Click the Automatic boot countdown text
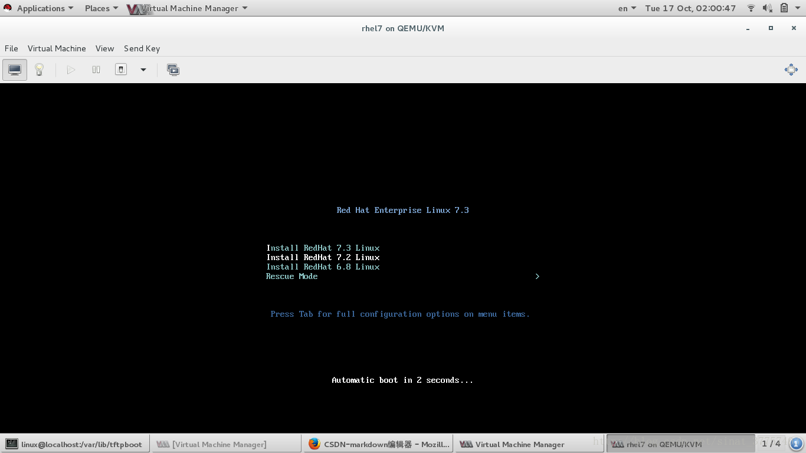 pyautogui.click(x=402, y=380)
